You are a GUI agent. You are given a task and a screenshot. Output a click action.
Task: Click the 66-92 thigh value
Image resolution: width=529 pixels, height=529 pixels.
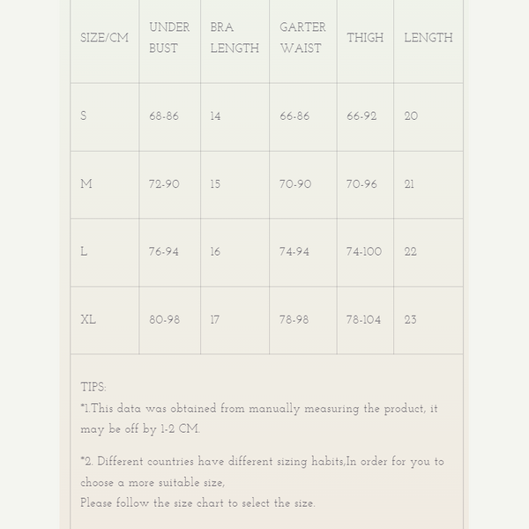click(x=361, y=116)
